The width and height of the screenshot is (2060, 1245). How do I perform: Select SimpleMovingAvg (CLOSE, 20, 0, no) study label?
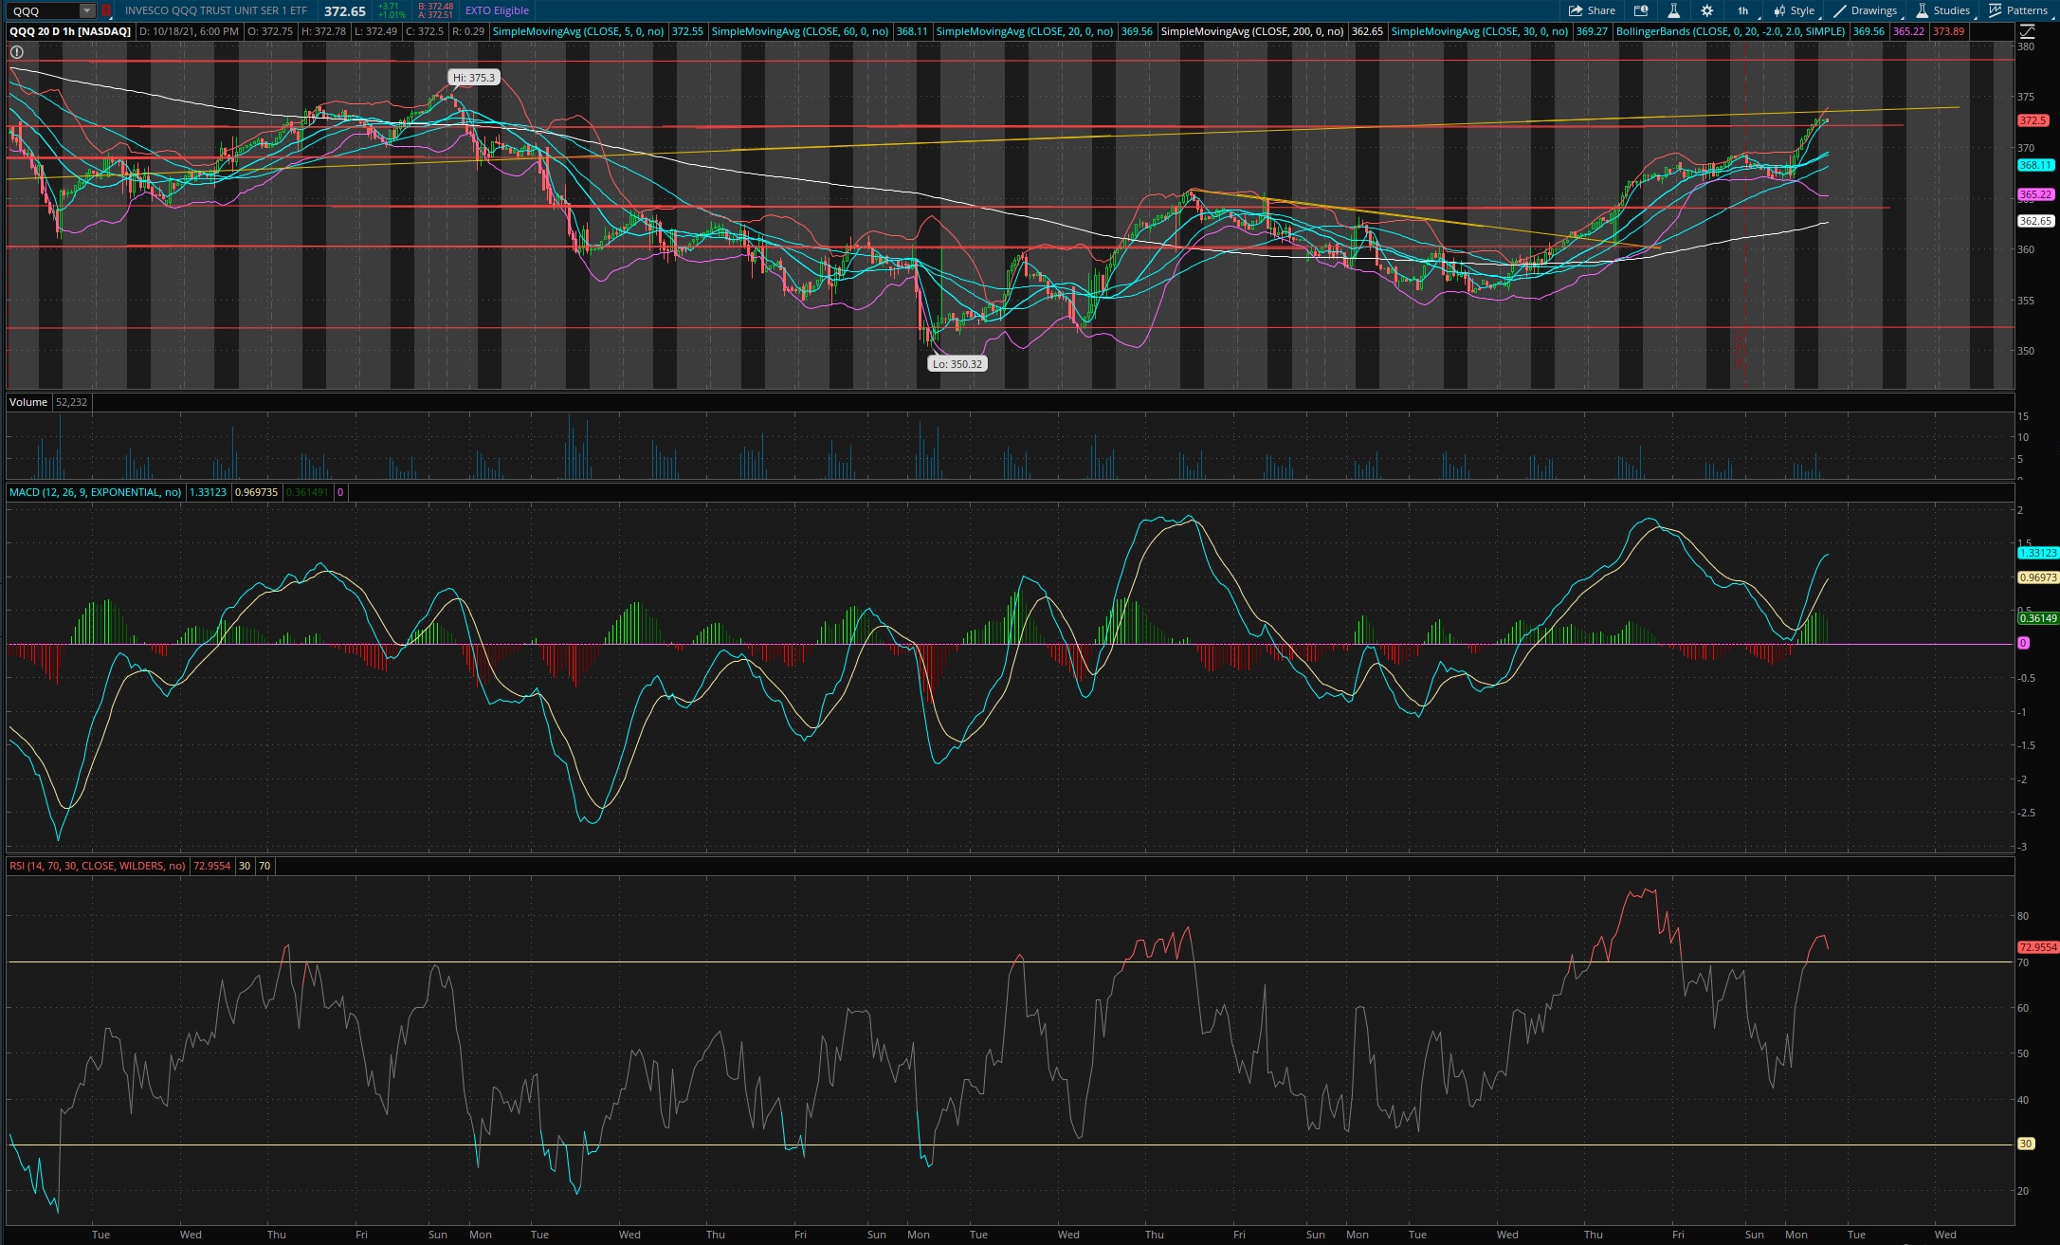(1025, 31)
